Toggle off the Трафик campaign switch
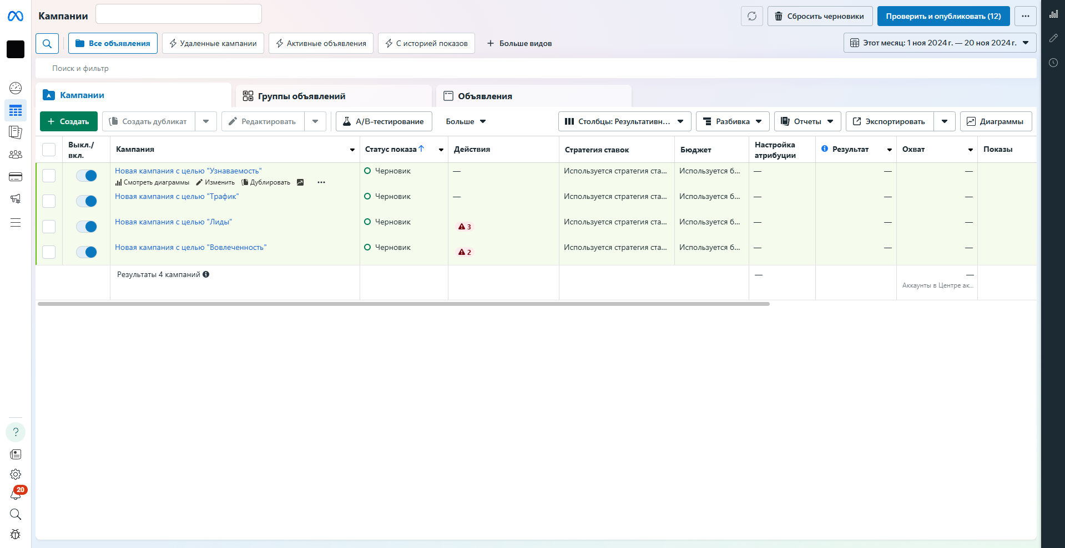Image resolution: width=1065 pixels, height=548 pixels. [87, 201]
